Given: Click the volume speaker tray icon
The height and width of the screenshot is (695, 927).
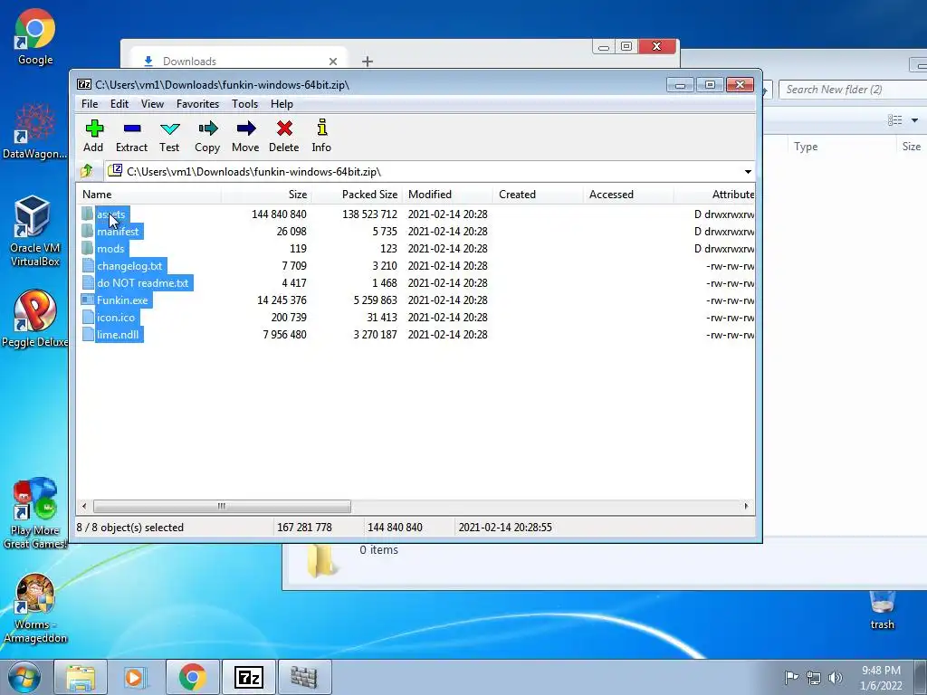Looking at the screenshot, I should tap(836, 678).
